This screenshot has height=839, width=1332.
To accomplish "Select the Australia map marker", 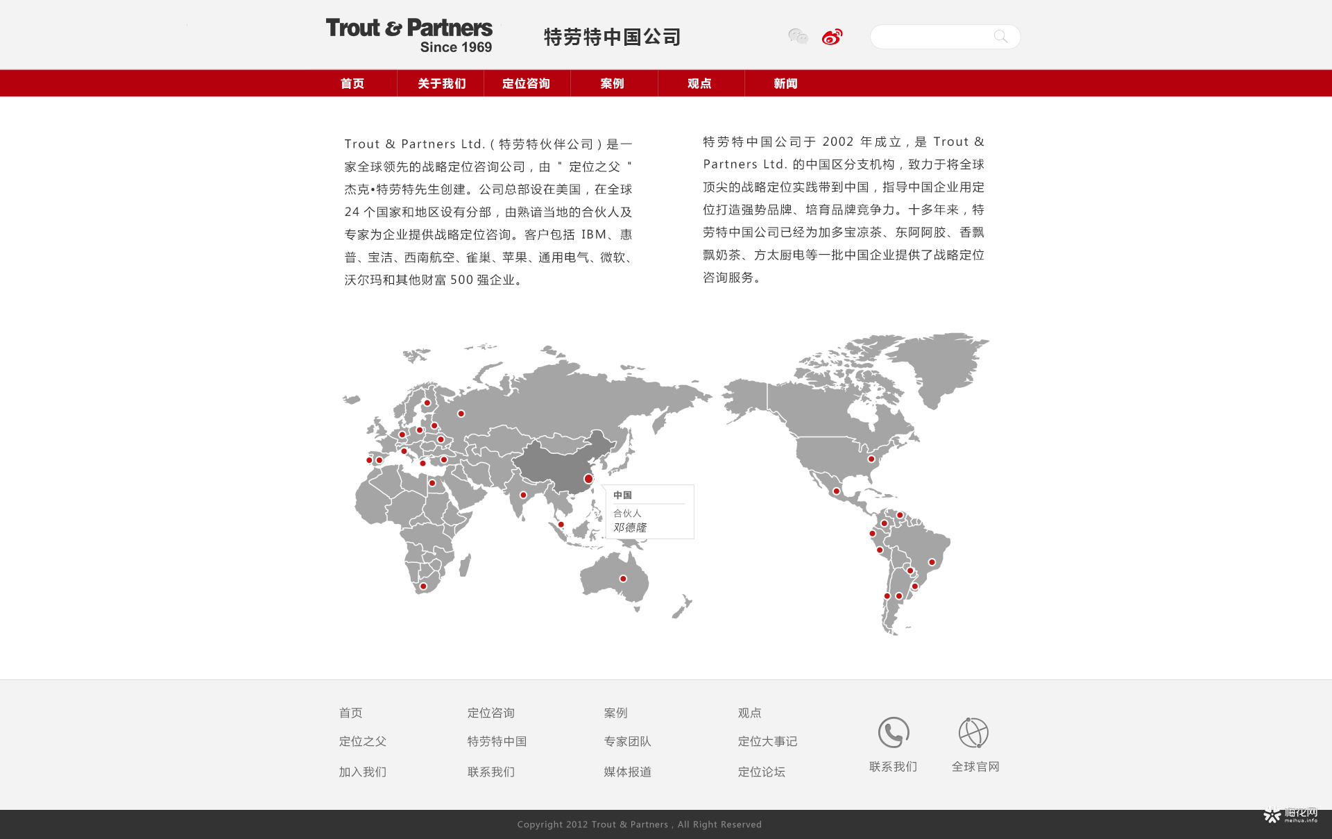I will pos(623,579).
